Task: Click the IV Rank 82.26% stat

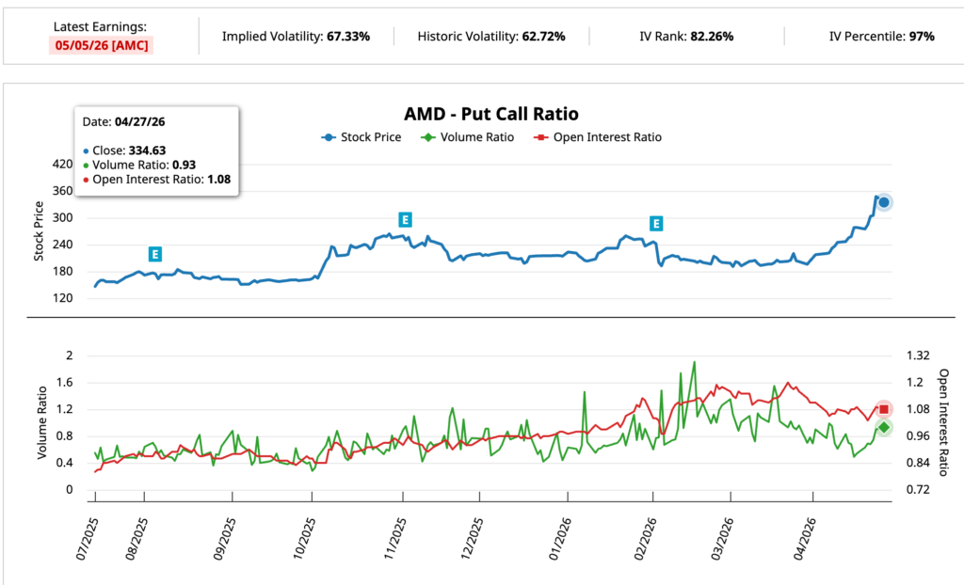Action: click(x=686, y=37)
